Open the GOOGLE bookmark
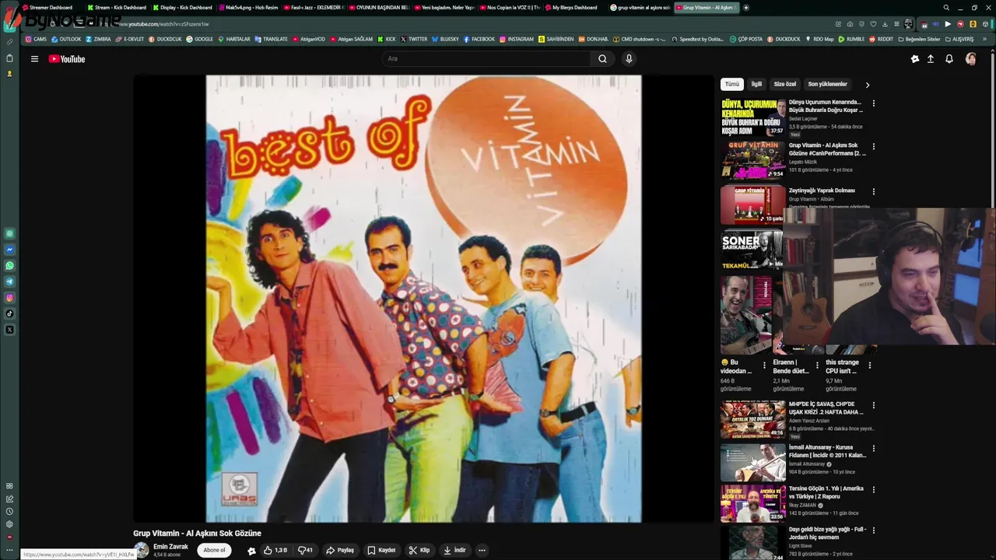 [x=200, y=39]
